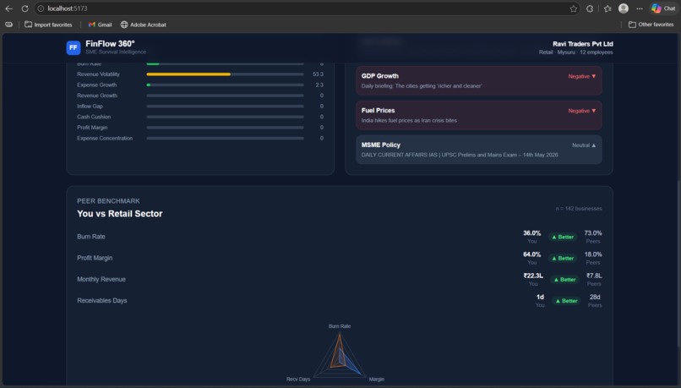Click Revenue Volatility value 53.3
Viewport: 681px width, 388px height.
coord(318,74)
